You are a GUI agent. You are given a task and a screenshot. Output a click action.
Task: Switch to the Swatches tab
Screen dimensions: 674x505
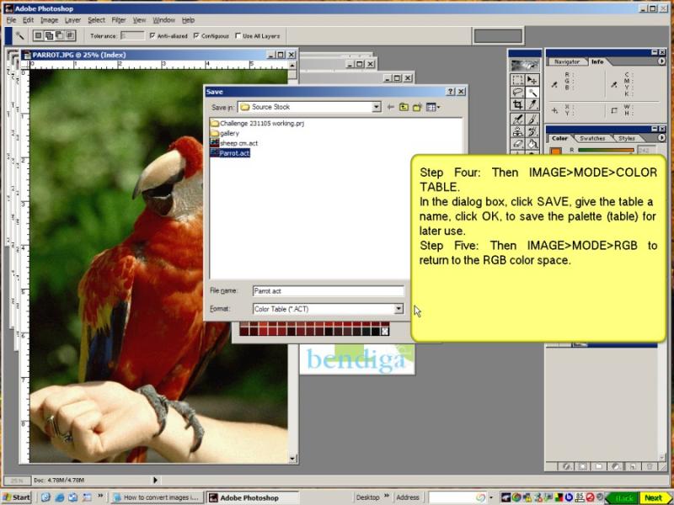tap(592, 138)
